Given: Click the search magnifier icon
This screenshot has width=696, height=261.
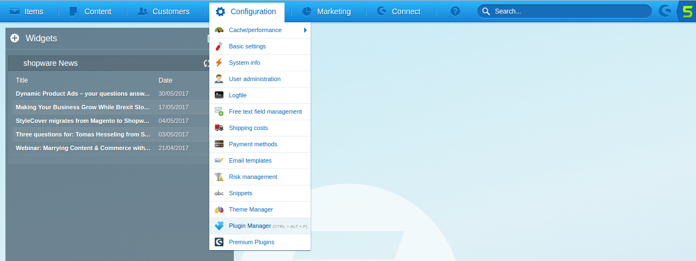Looking at the screenshot, I should coord(486,11).
